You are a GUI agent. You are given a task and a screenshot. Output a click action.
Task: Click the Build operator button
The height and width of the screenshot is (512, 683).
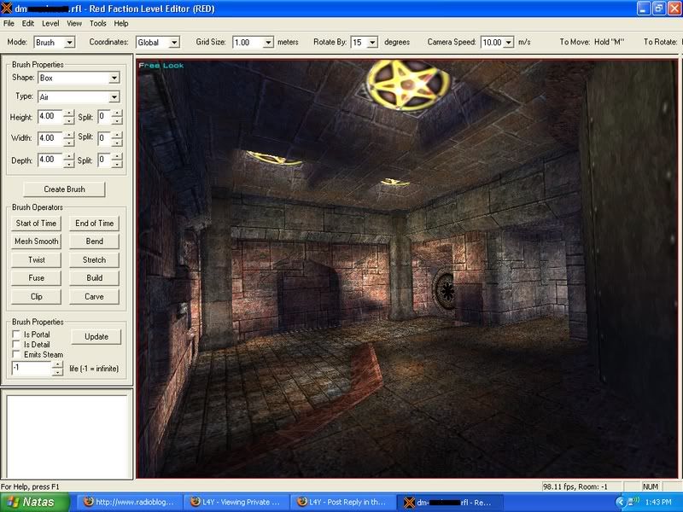tap(94, 278)
